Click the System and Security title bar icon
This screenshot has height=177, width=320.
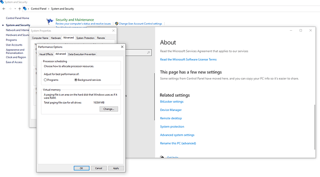pyautogui.click(x=2, y=2)
